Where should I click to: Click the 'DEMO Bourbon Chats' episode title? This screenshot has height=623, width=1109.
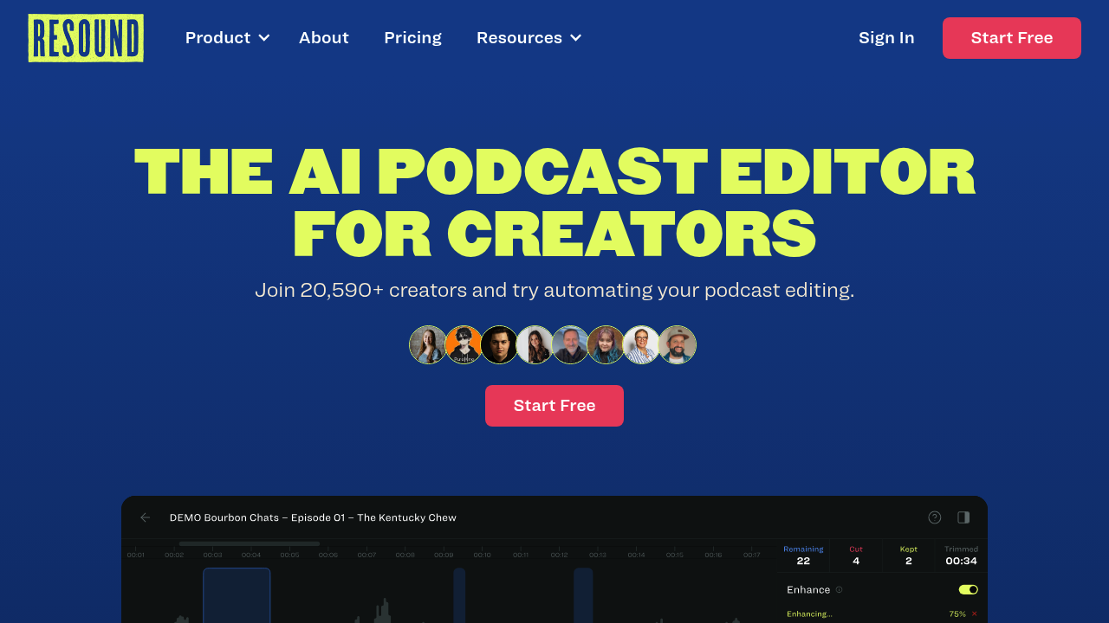pyautogui.click(x=313, y=517)
